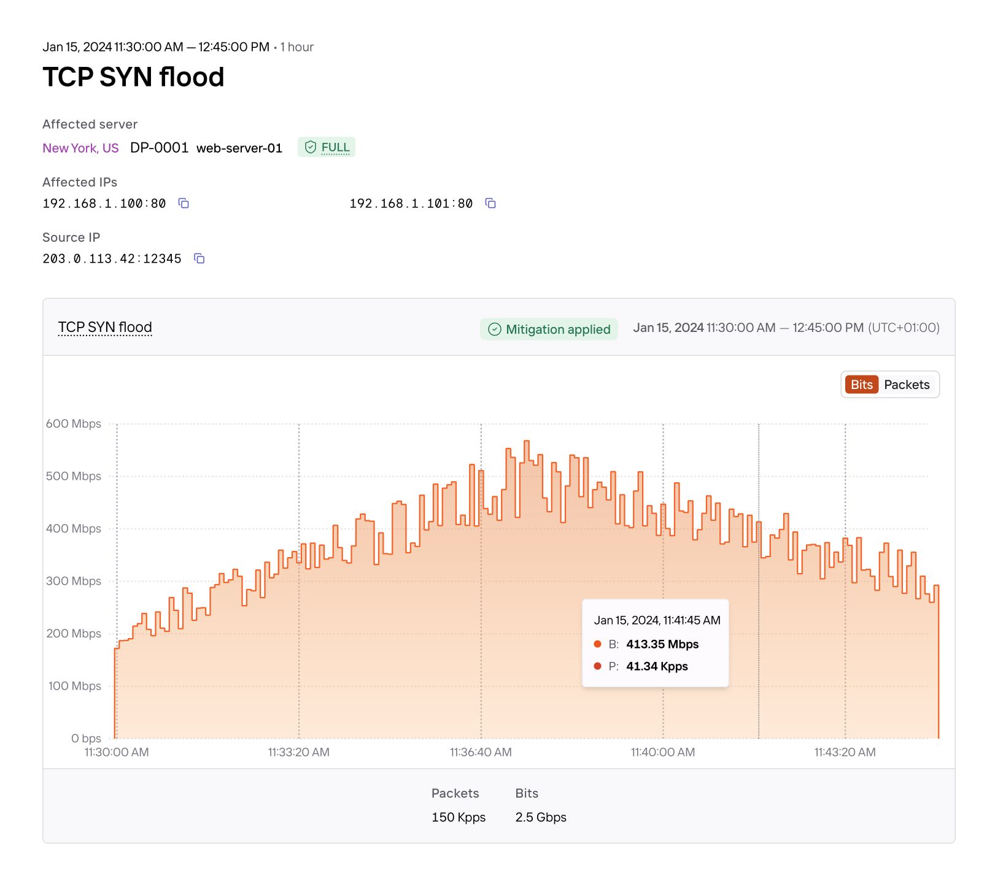Open the New York, US location link
This screenshot has height=878, width=995.
pos(80,148)
